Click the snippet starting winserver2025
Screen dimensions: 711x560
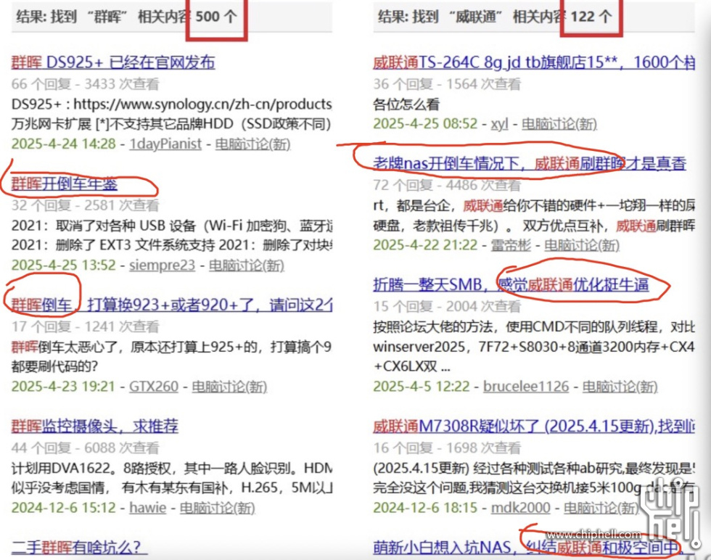534,347
